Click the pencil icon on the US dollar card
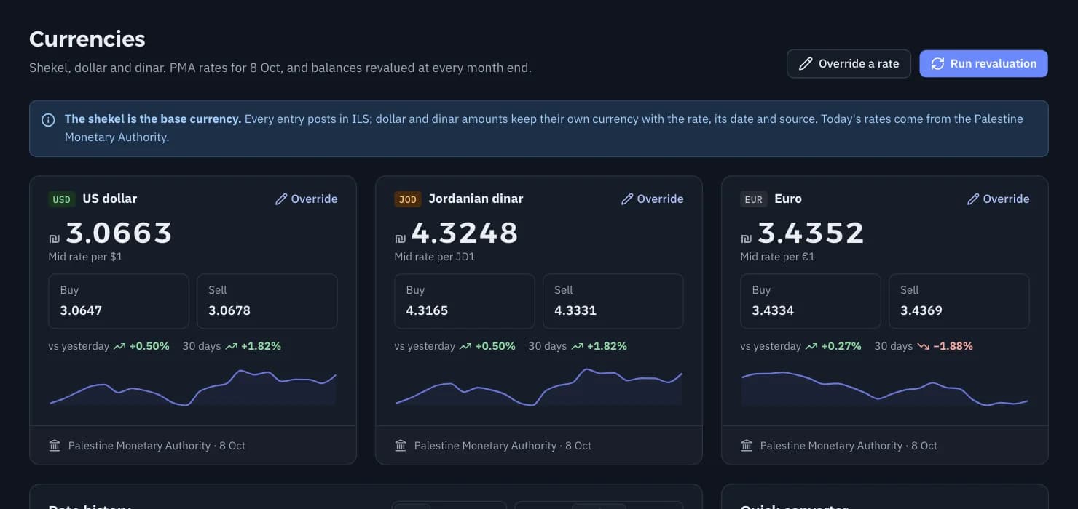Image resolution: width=1078 pixels, height=509 pixels. [x=281, y=199]
